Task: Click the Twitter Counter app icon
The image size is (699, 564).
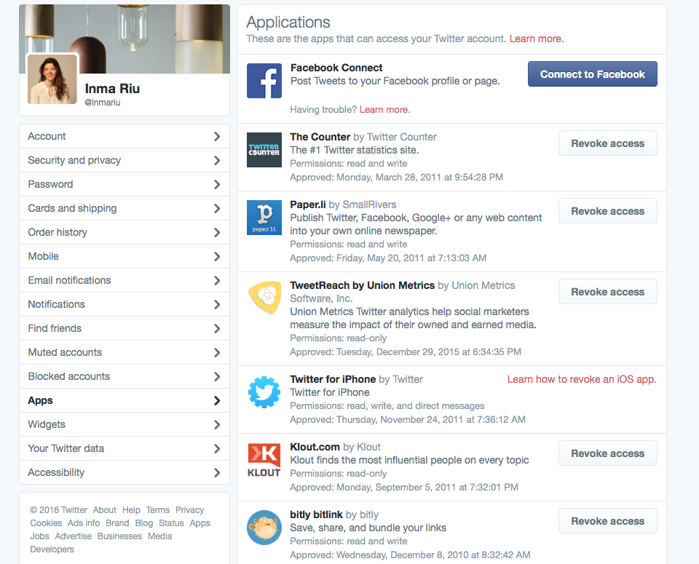Action: [x=264, y=150]
